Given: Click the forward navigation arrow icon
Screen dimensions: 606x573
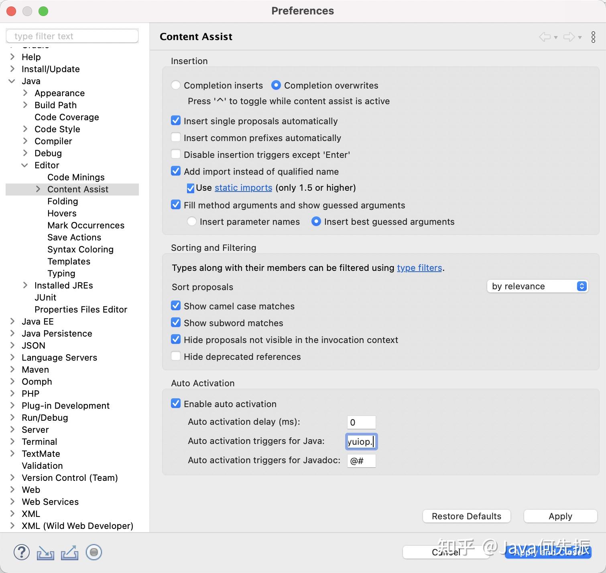Looking at the screenshot, I should [569, 37].
